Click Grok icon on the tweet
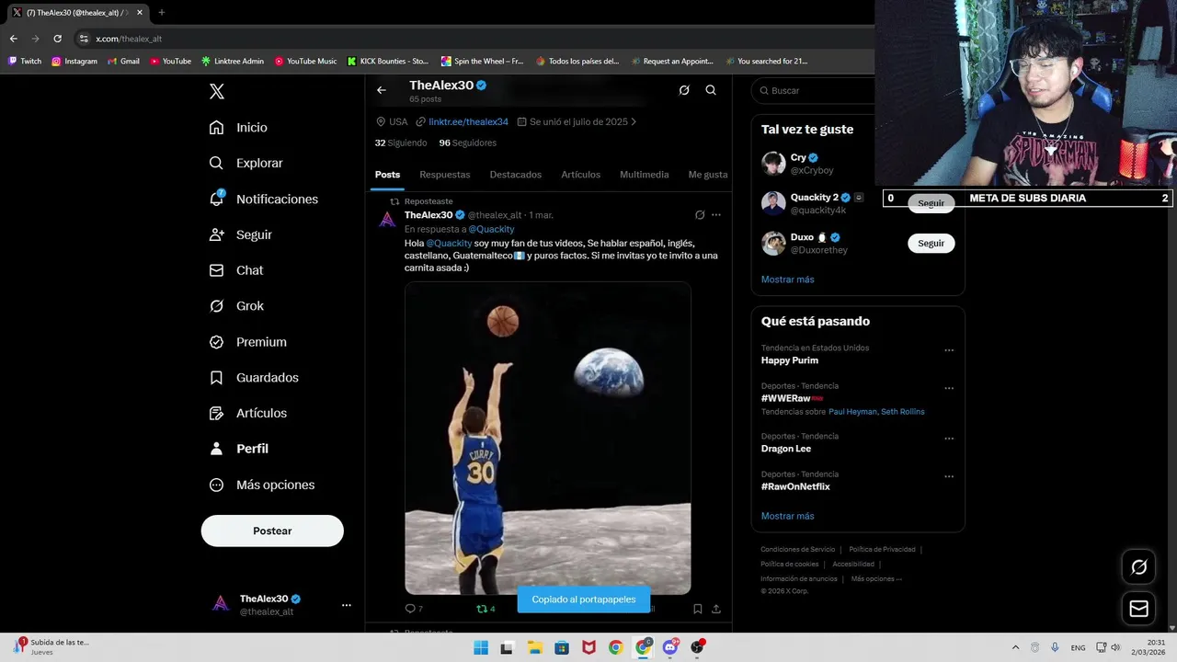1177x662 pixels. point(700,215)
